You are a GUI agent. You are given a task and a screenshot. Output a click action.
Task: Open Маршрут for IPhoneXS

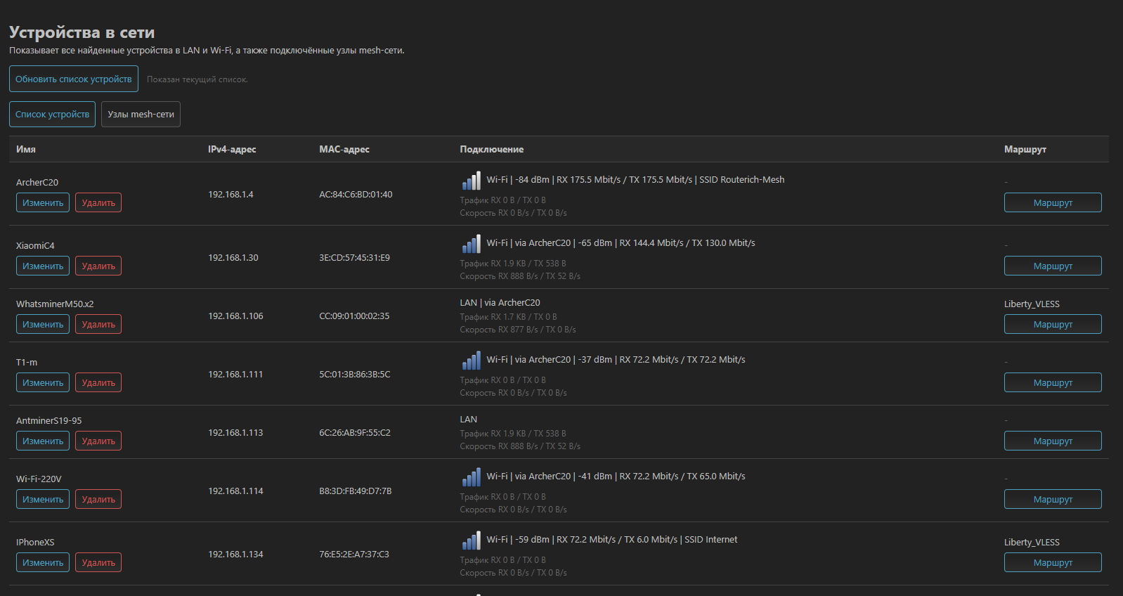pos(1052,563)
